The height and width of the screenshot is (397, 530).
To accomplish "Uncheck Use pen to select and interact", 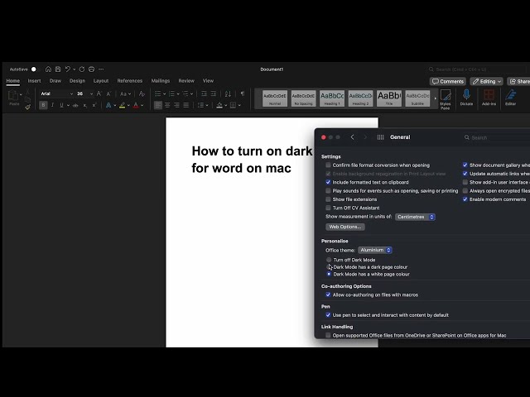I will [x=328, y=315].
